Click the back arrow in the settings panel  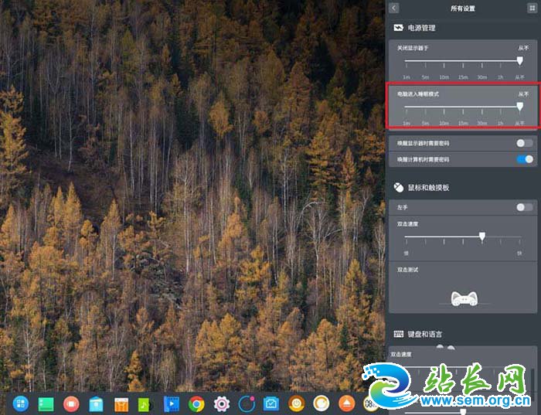point(394,8)
